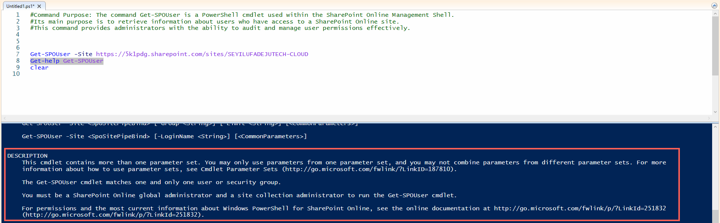Collapse the script pane with chevron icon
This screenshot has height=223, width=720.
pyautogui.click(x=714, y=6)
